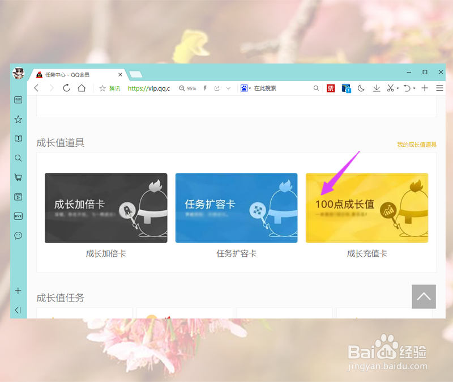Minimize the browser window
The height and width of the screenshot is (382, 453).
pyautogui.click(x=409, y=72)
